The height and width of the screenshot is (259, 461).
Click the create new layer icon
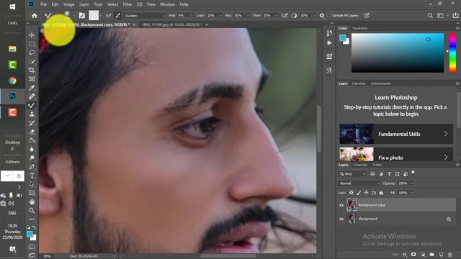441,255
